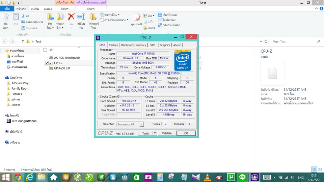
Task: Switch to CPU-Z Memory tab
Action: [141, 45]
